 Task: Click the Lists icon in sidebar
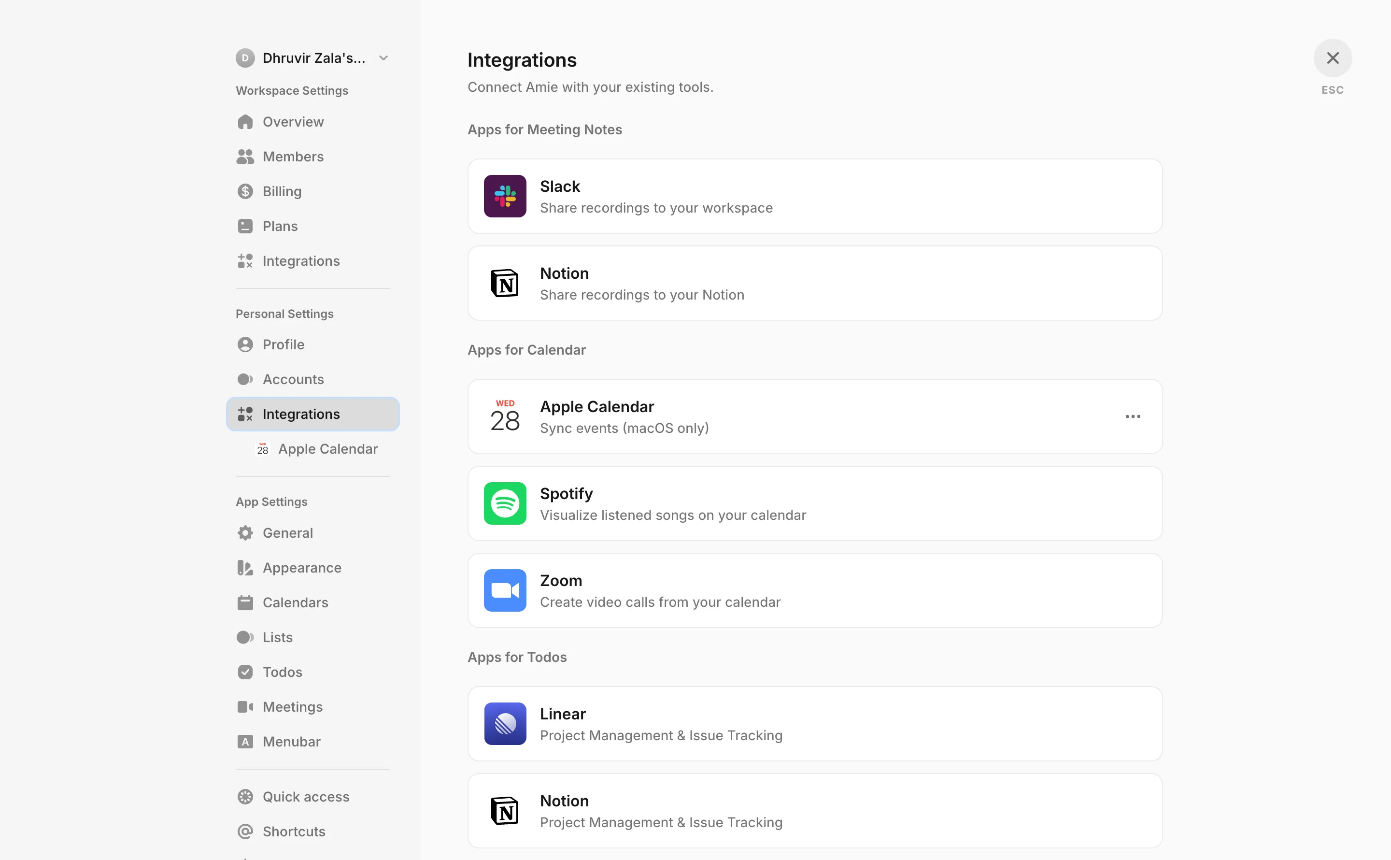[245, 637]
